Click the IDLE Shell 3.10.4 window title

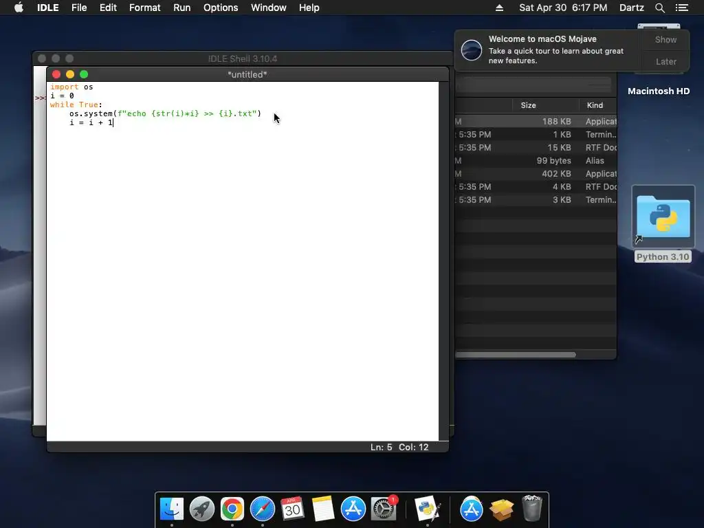point(243,59)
